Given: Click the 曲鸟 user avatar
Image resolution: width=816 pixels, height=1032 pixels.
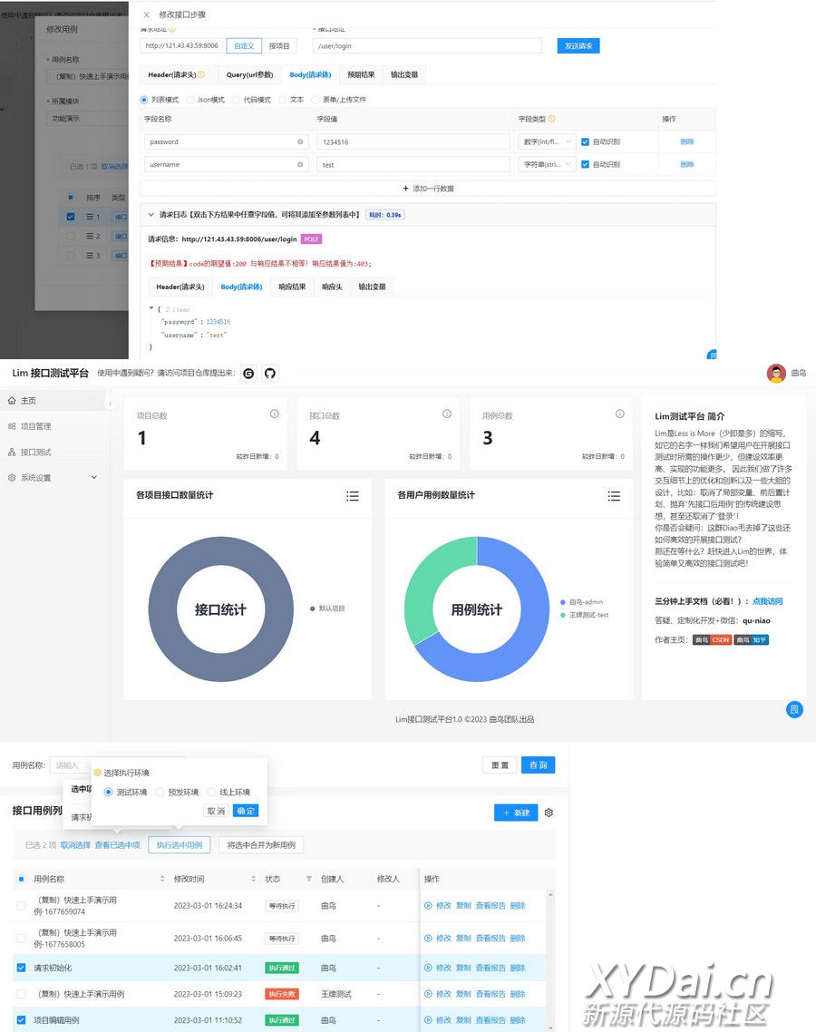Looking at the screenshot, I should 776,374.
